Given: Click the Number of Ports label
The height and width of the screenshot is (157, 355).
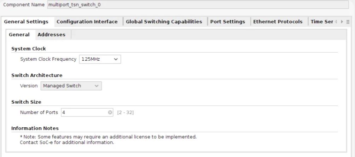Looking at the screenshot, I should click(39, 113).
